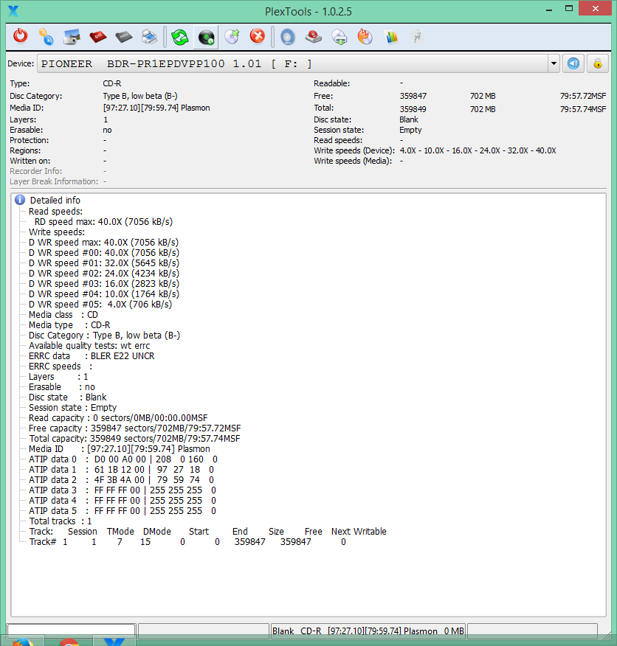The image size is (617, 646).
Task: Refresh with the green arrows icon
Action: 180,37
